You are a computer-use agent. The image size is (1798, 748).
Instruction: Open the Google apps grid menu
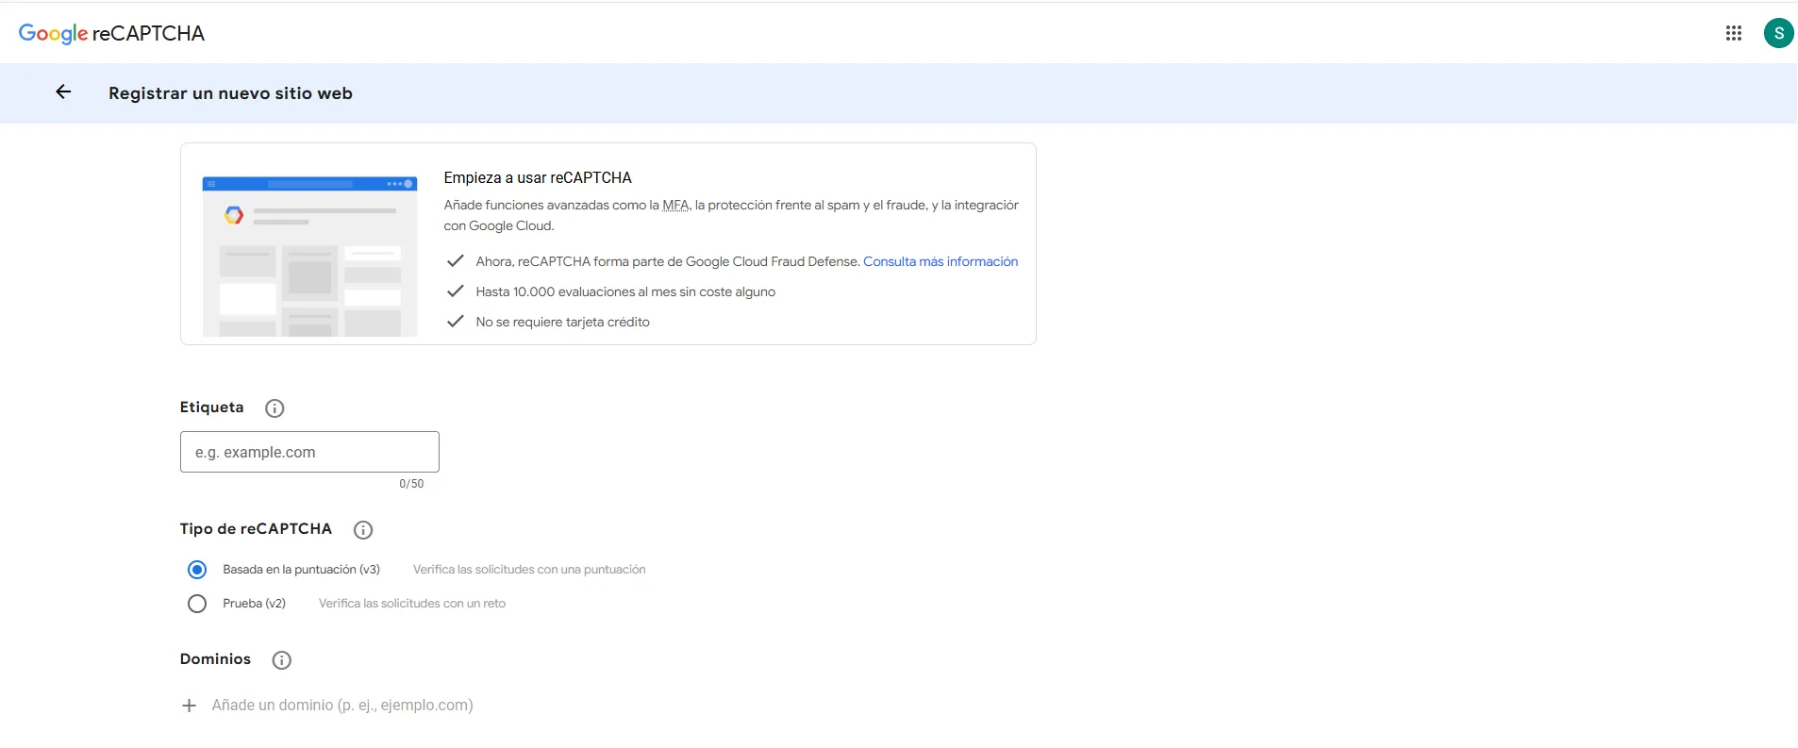1733,33
